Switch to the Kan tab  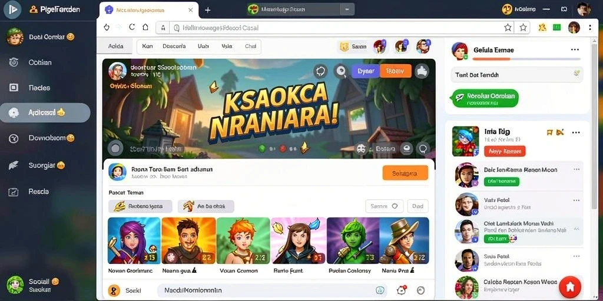tap(147, 46)
